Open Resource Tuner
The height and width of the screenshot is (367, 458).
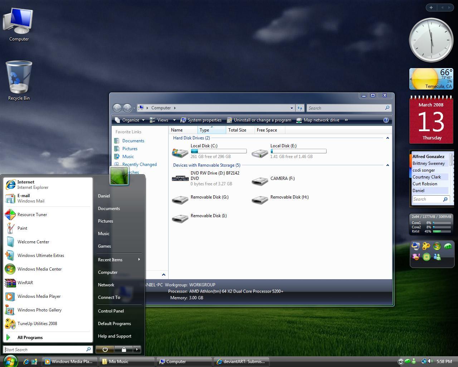click(32, 214)
